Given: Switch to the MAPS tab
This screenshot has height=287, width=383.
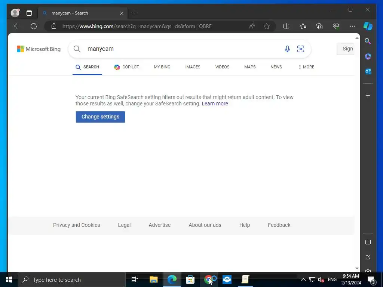Looking at the screenshot, I should (x=250, y=67).
